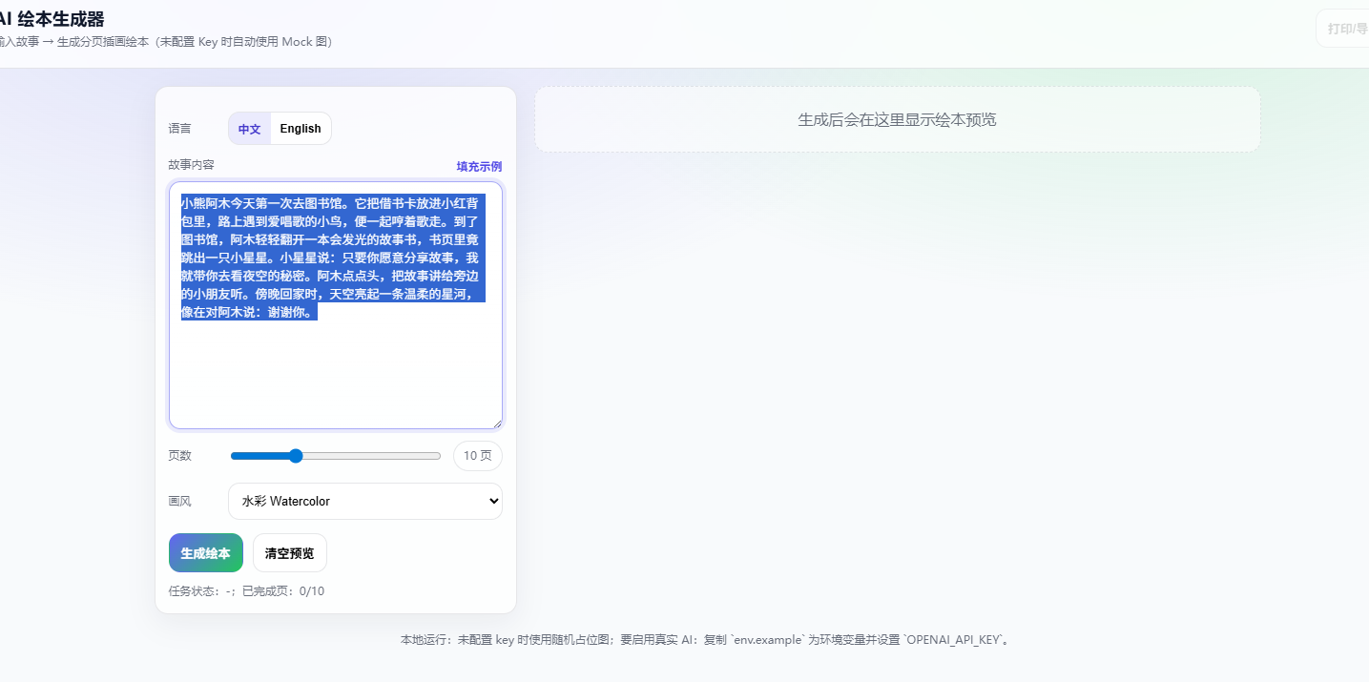Click the 画风 label beside dropdown
Viewport: 1369px width, 682px height.
(x=179, y=501)
